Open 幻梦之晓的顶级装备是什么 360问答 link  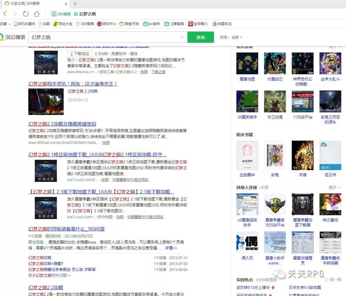[x=66, y=229]
